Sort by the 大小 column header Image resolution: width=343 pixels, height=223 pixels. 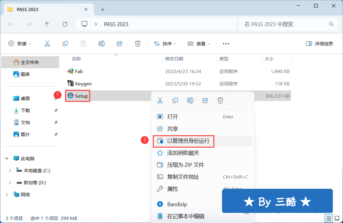[x=269, y=59]
